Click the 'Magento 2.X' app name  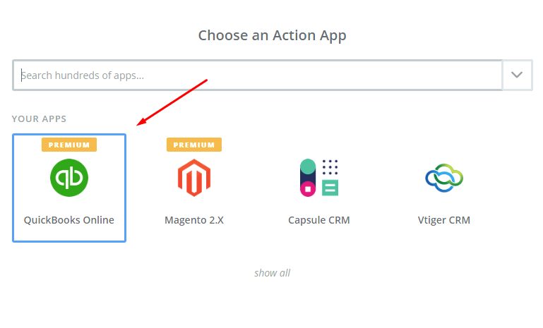pos(194,219)
